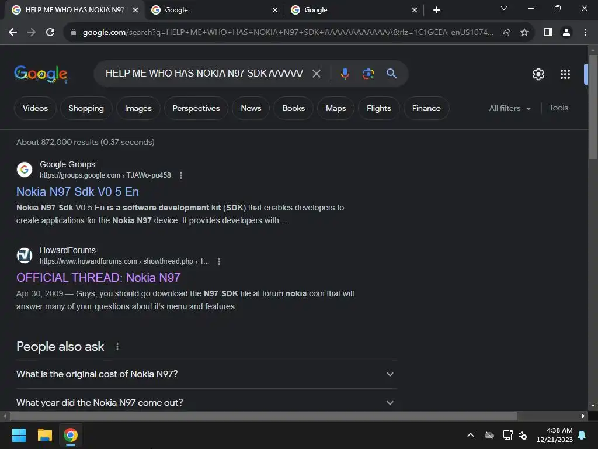Expand what year Nokia N97 came out

(x=206, y=402)
